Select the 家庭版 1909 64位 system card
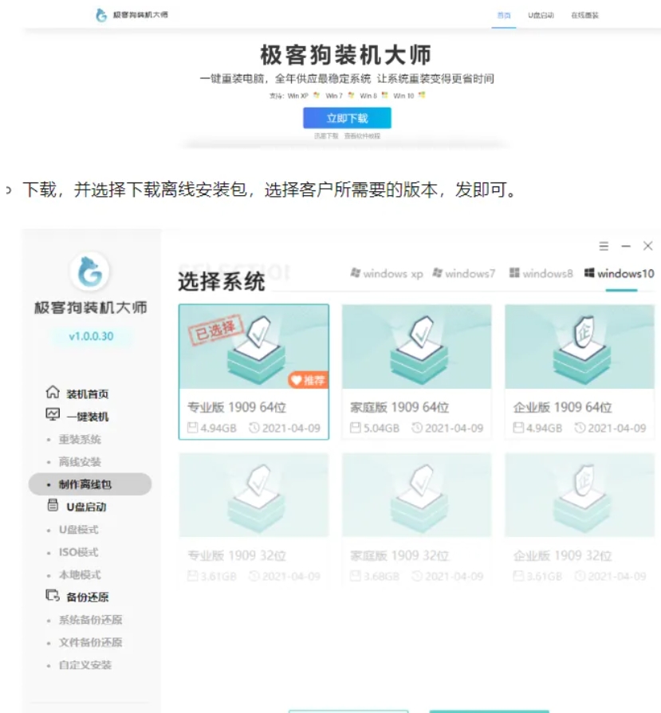Viewport: 661px width, 713px height. (x=416, y=372)
